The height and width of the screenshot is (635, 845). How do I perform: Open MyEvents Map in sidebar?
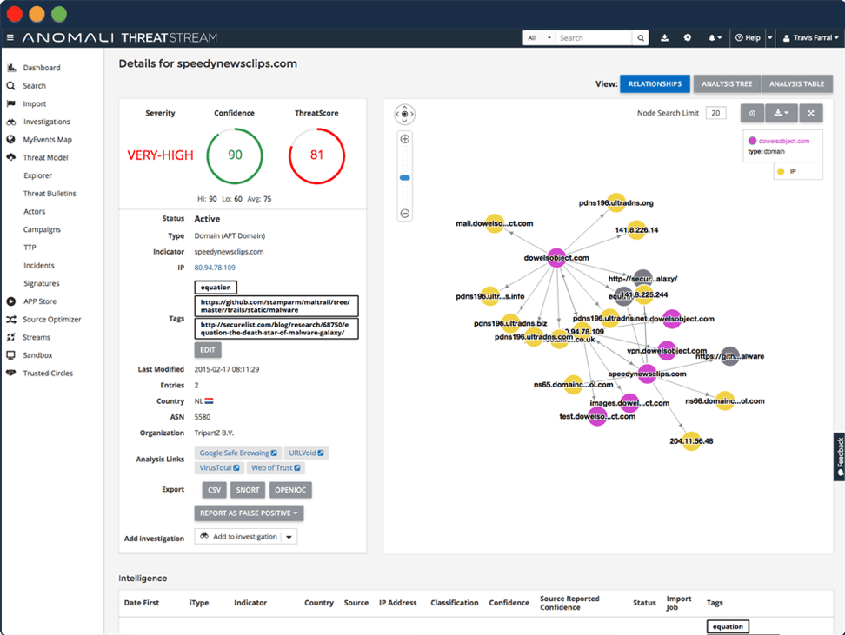(x=47, y=140)
